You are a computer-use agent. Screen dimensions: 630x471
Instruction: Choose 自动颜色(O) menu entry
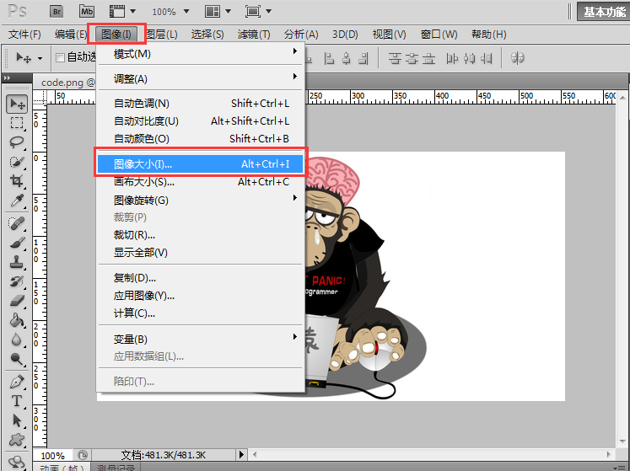[x=200, y=138]
